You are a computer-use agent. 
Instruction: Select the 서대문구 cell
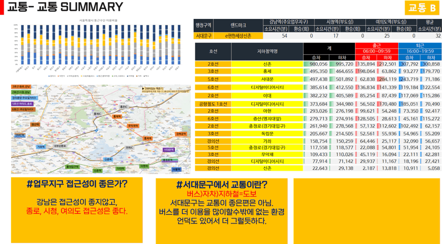click(x=203, y=36)
